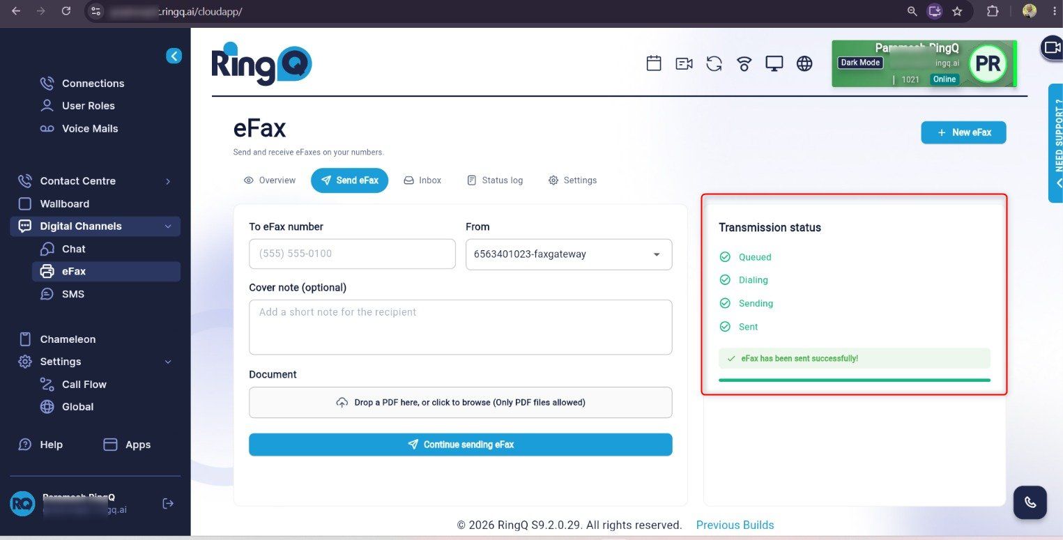Open the floating phone dialer button
Screen dimensions: 1063x540
pos(1030,502)
